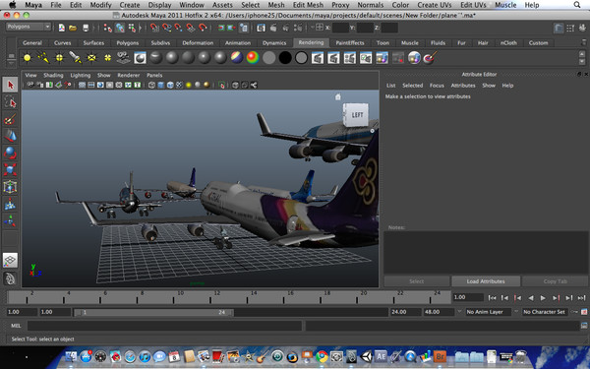The height and width of the screenshot is (369, 590).
Task: Switch to single perspective pane layout
Action: pos(10,260)
